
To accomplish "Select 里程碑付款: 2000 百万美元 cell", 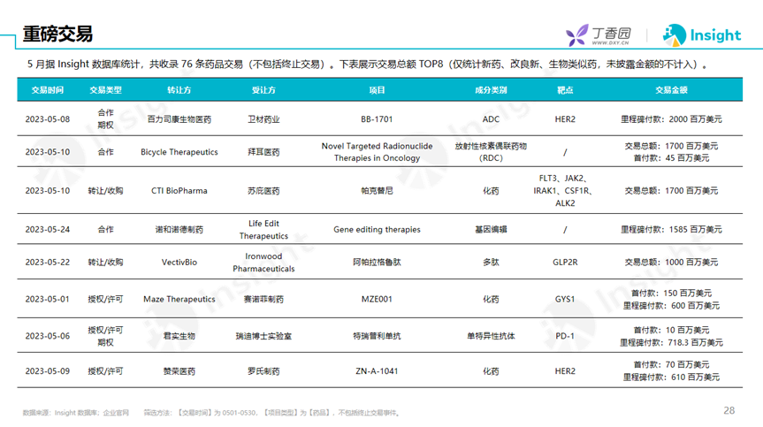I will tap(671, 119).
